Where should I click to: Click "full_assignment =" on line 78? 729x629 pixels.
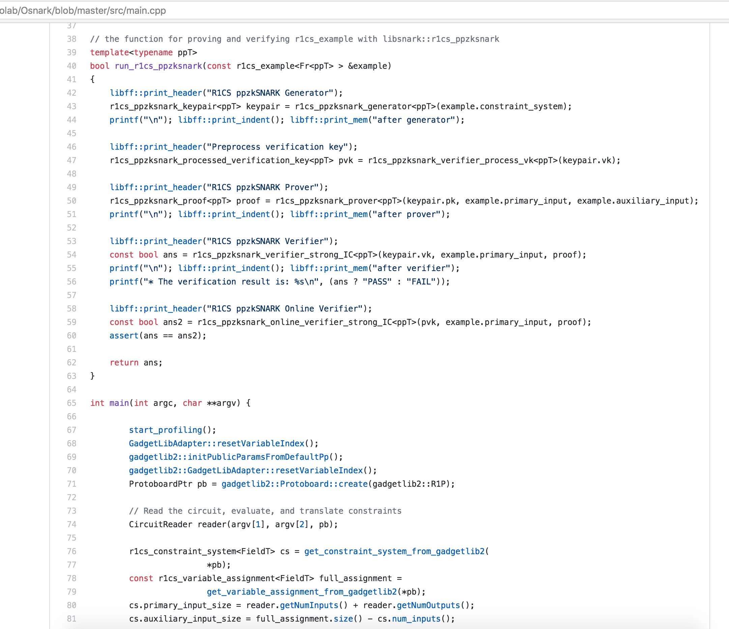(x=361, y=578)
